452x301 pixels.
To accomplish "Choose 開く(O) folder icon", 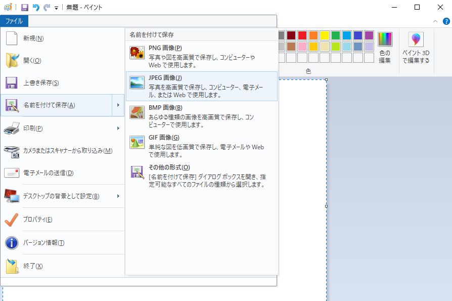I will click(12, 61).
